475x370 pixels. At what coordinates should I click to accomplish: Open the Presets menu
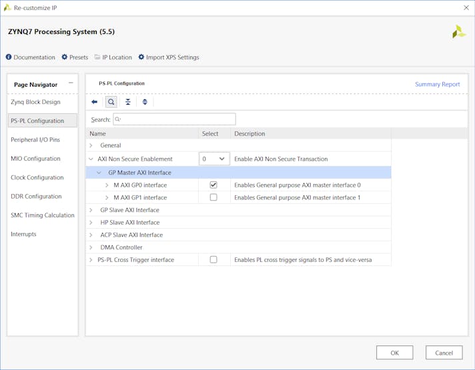(x=79, y=57)
